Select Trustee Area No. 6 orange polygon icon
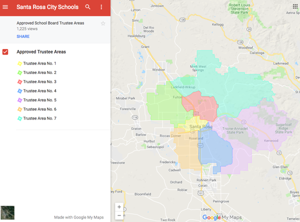 click(x=19, y=109)
